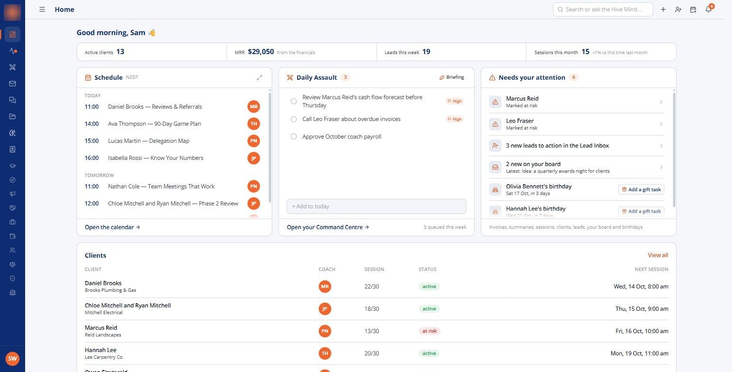732x372 pixels.
Task: Expand the Schedule panel to full view
Action: 259,77
